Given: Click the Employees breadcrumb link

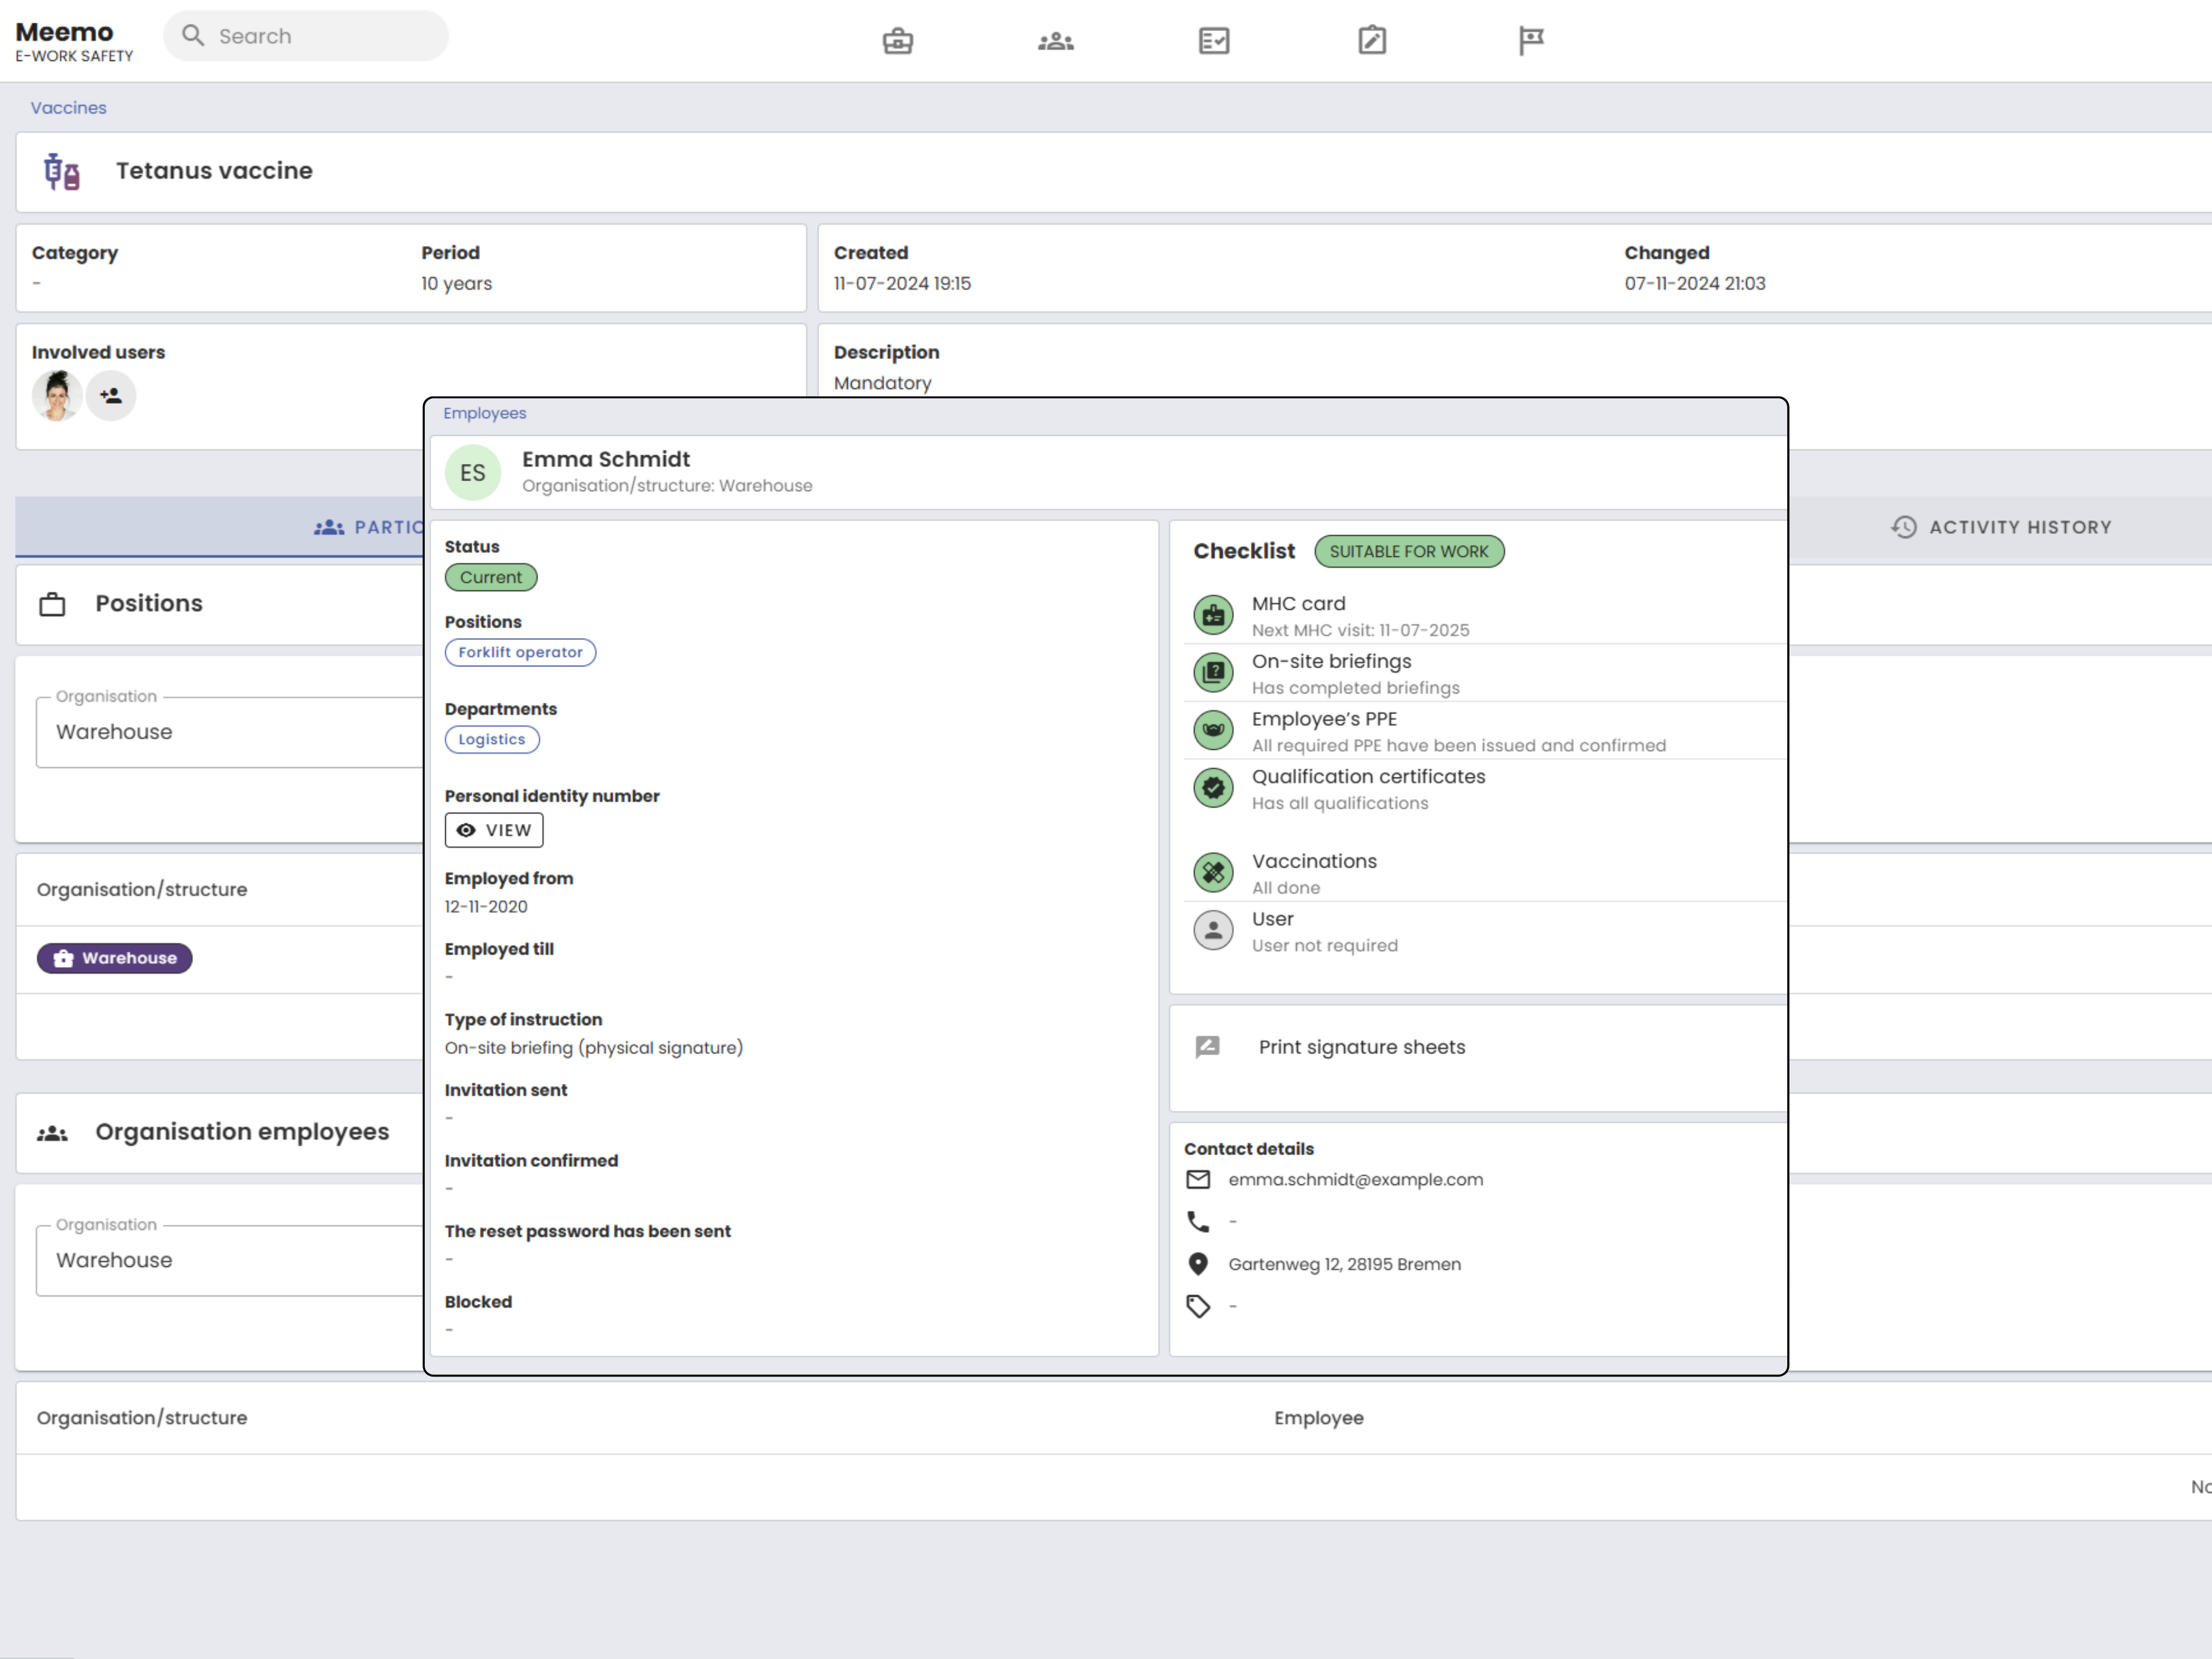Looking at the screenshot, I should (484, 413).
